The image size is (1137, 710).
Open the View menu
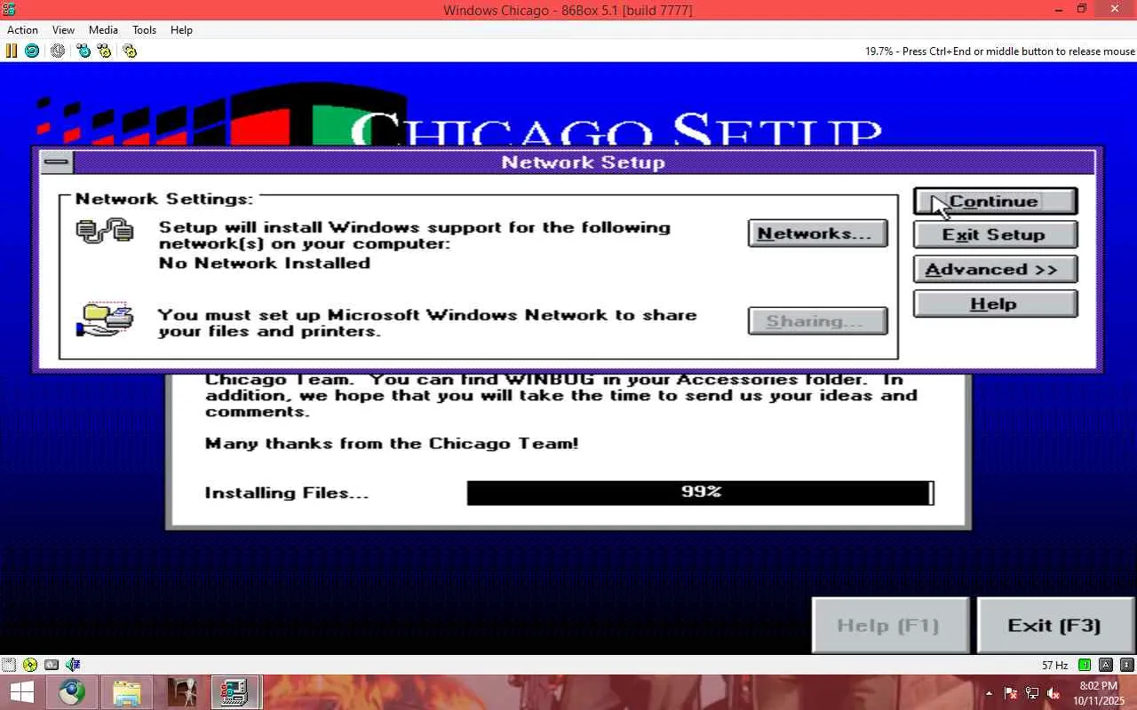pos(63,30)
